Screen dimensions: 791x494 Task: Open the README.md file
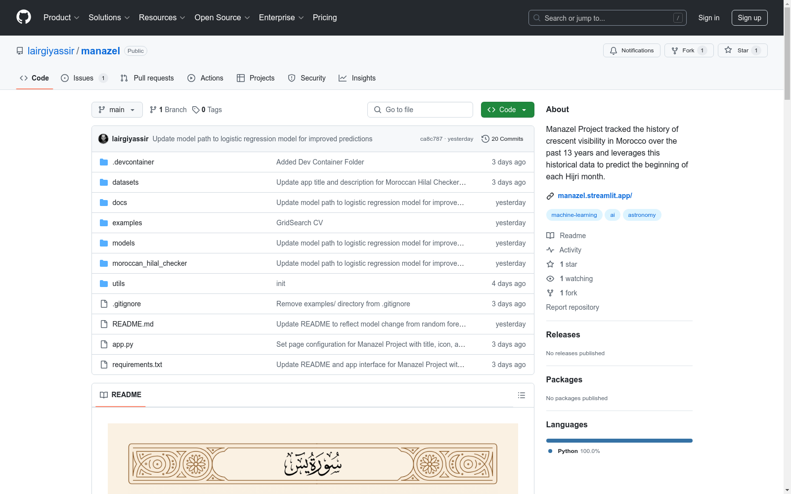coord(133,324)
